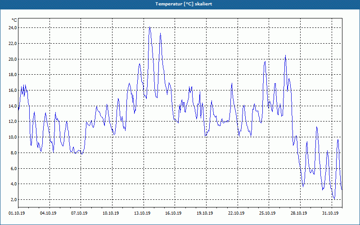
Task: Click the 16,0 y-axis value
Action: tap(13, 90)
